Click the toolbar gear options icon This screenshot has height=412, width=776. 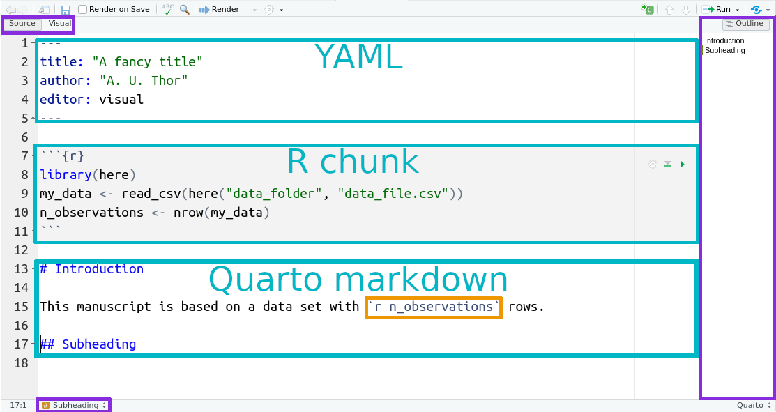[x=269, y=9]
